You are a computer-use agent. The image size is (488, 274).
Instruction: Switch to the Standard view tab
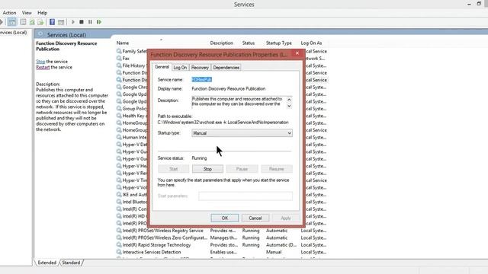point(71,263)
